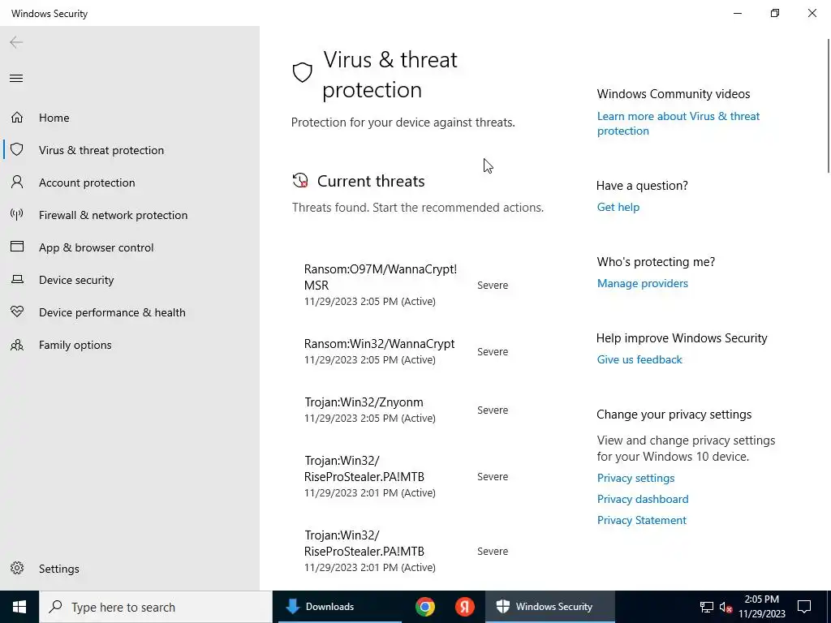Viewport: 831px width, 623px height.
Task: Type in the Windows taskbar search box
Action: 162,607
